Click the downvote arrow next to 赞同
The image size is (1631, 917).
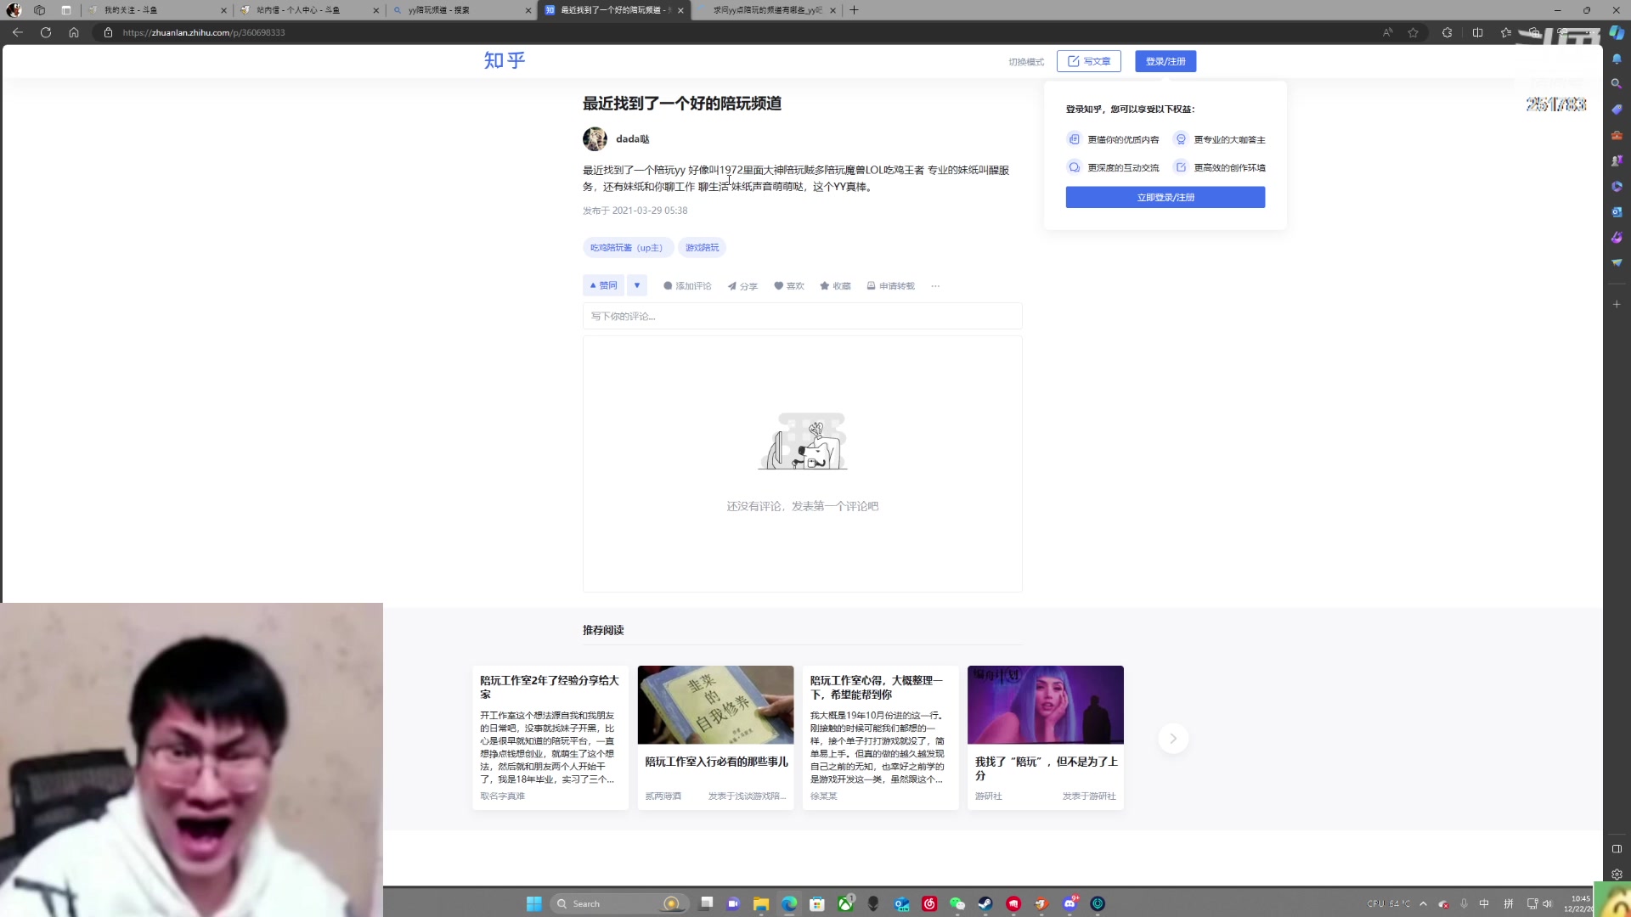click(x=637, y=285)
